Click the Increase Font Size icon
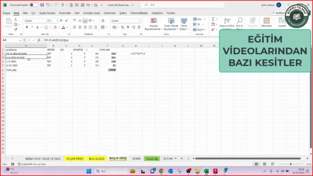The height and width of the screenshot is (176, 313). coord(61,21)
